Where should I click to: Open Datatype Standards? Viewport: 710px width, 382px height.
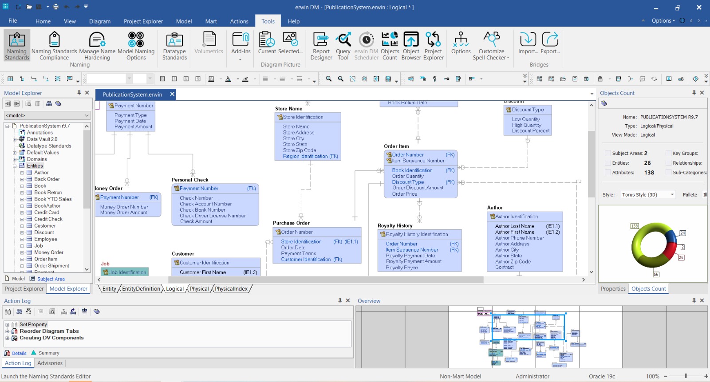pyautogui.click(x=174, y=46)
